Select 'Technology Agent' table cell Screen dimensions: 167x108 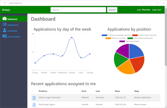click(x=47, y=104)
